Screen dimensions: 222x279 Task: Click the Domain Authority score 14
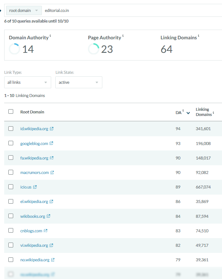28,49
